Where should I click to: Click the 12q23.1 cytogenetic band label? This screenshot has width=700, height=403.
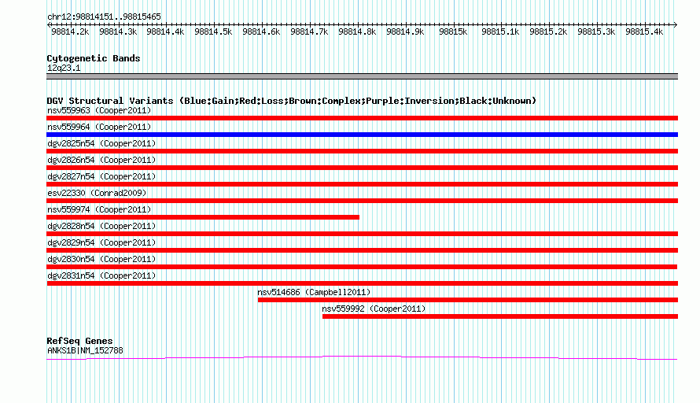tap(64, 68)
